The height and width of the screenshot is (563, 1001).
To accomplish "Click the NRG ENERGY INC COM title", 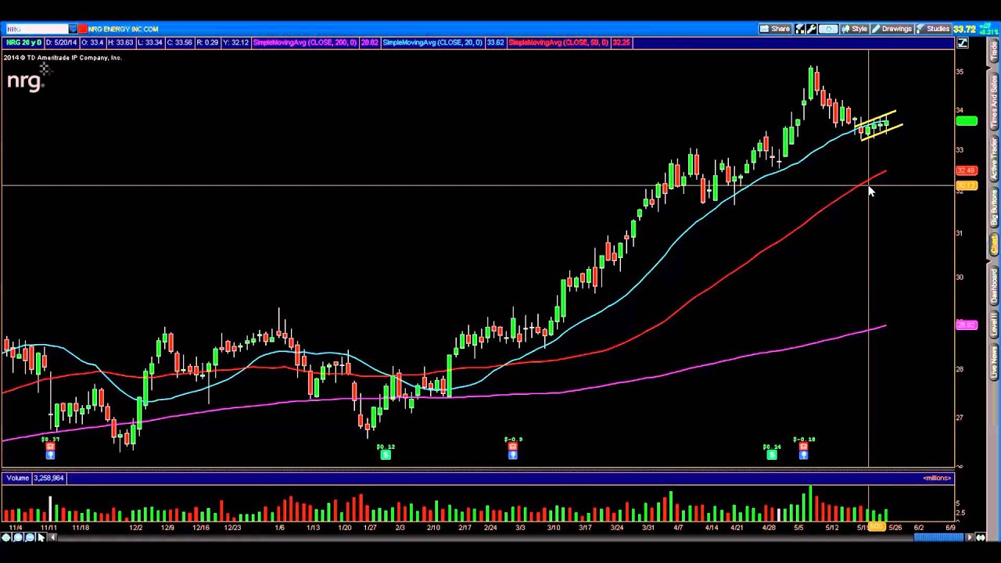I will click(123, 29).
